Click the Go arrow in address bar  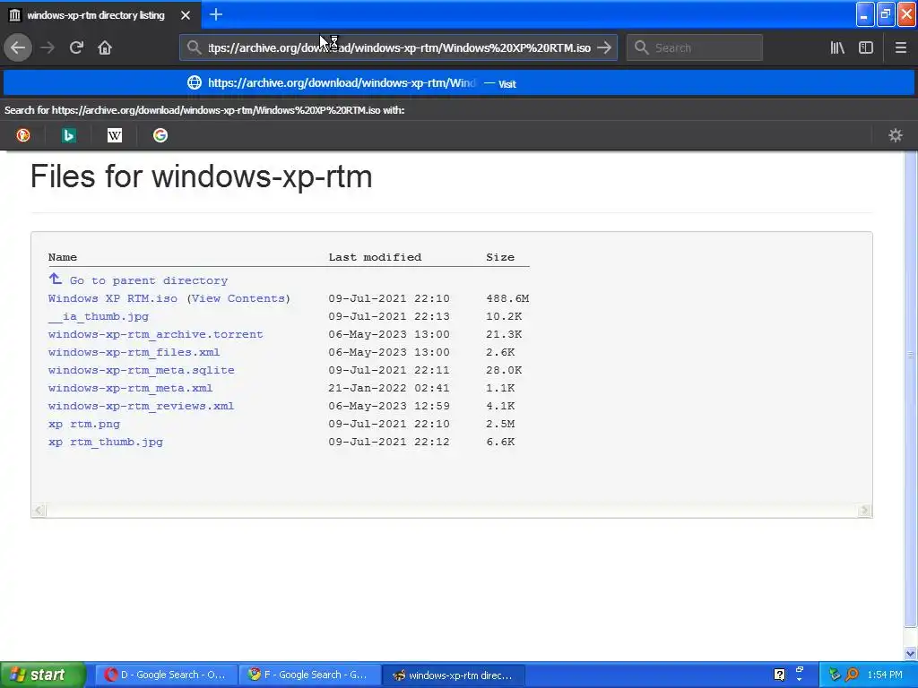604,47
